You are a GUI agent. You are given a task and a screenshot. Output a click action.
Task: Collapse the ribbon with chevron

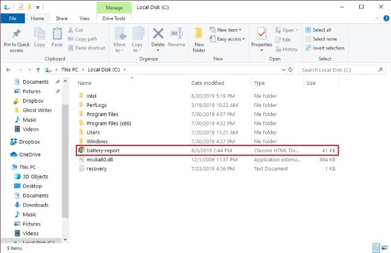point(378,18)
